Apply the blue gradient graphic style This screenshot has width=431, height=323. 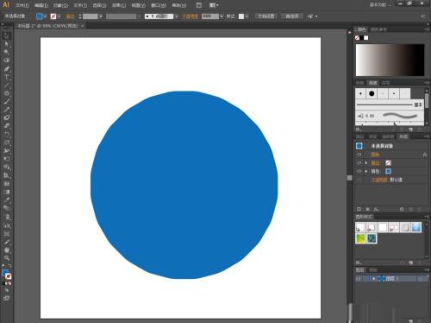click(x=416, y=227)
